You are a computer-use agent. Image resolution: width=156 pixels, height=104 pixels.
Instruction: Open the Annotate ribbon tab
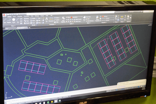pos(20,16)
